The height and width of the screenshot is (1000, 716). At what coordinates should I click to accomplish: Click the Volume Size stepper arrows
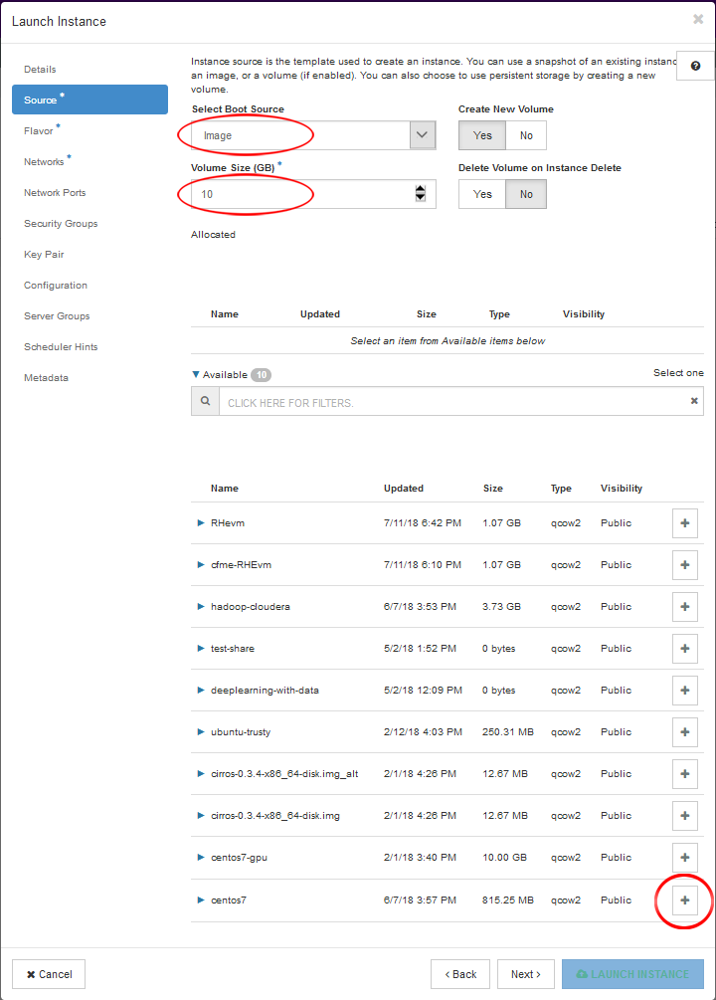[421, 193]
